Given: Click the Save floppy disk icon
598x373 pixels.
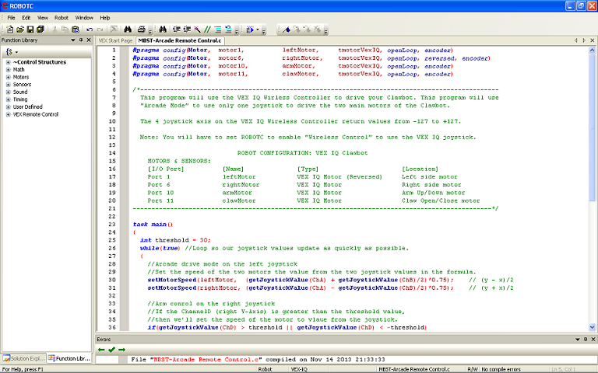Looking at the screenshot, I should click(x=30, y=30).
